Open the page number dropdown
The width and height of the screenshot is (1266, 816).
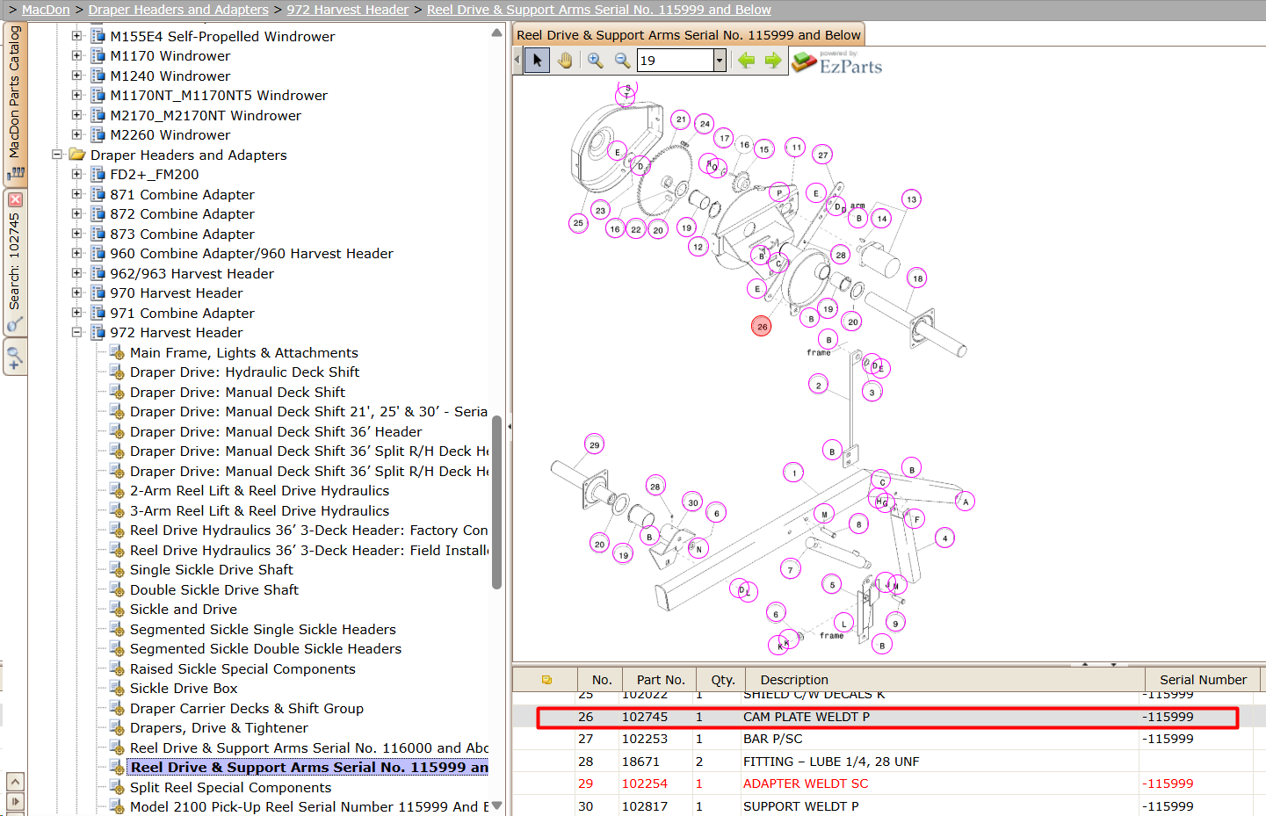[720, 61]
